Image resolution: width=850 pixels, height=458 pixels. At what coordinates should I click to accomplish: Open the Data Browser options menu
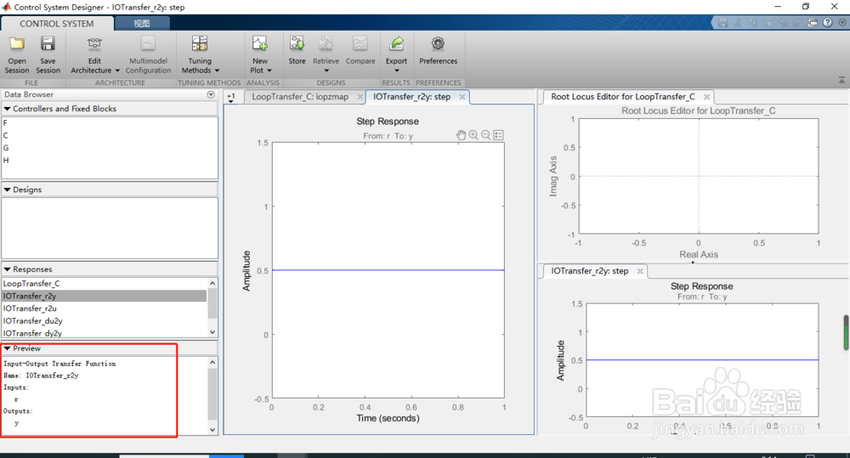[x=211, y=94]
